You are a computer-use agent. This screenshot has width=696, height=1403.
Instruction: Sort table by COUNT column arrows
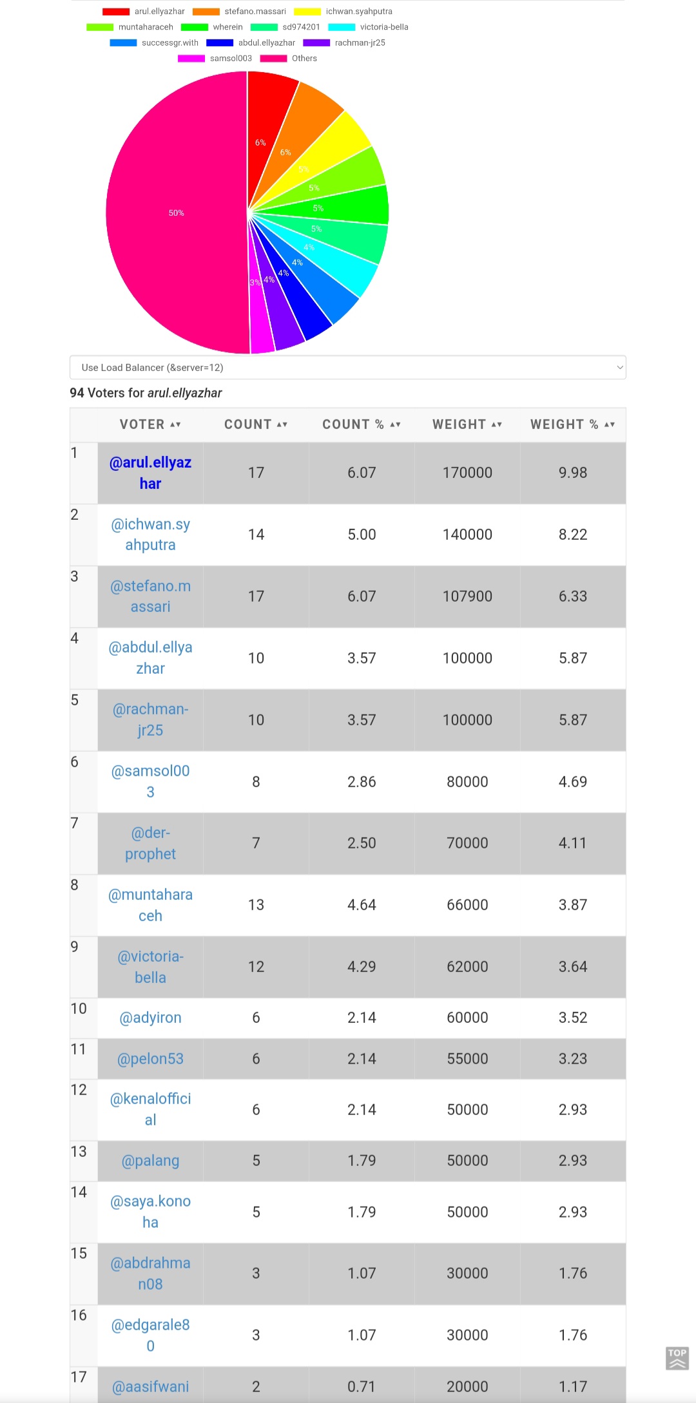(x=282, y=425)
